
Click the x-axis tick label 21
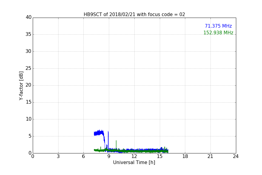(210, 156)
